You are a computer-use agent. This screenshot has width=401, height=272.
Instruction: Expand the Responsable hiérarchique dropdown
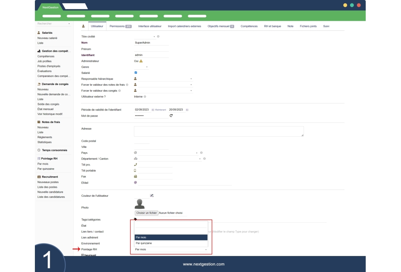[x=191, y=79]
